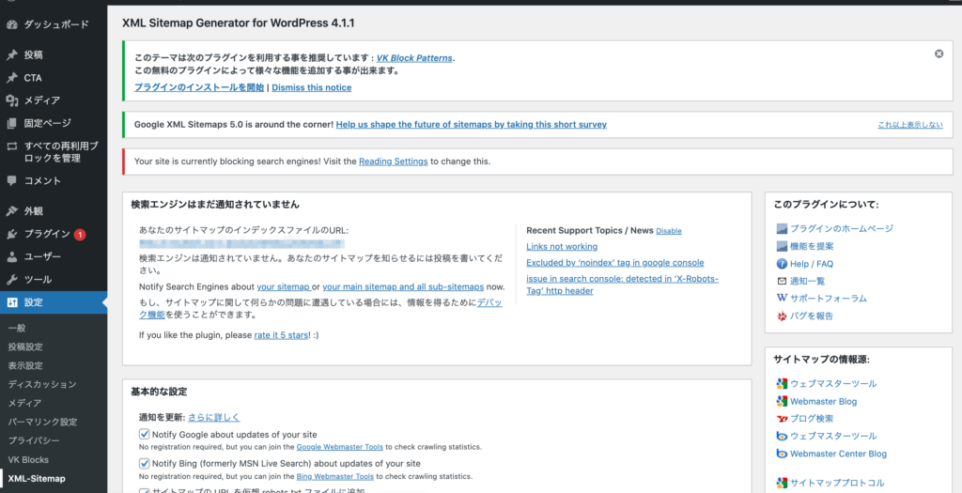Click the icon beside サイトマッププロトコル
The height and width of the screenshot is (493, 962).
click(782, 484)
